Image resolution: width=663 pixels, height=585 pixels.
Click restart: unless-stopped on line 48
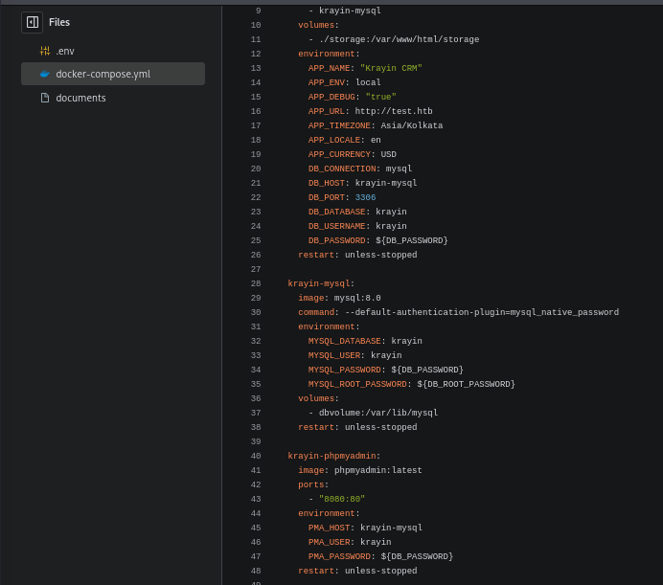click(x=357, y=571)
